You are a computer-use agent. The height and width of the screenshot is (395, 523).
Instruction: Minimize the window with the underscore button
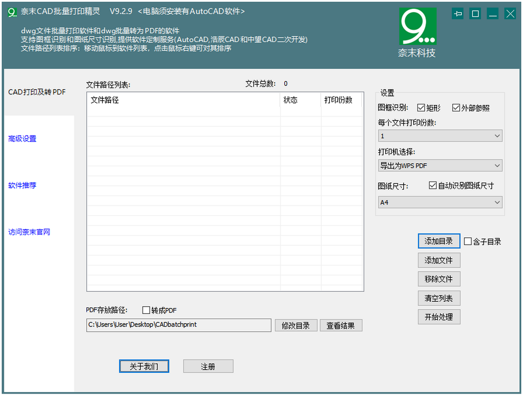pos(493,14)
